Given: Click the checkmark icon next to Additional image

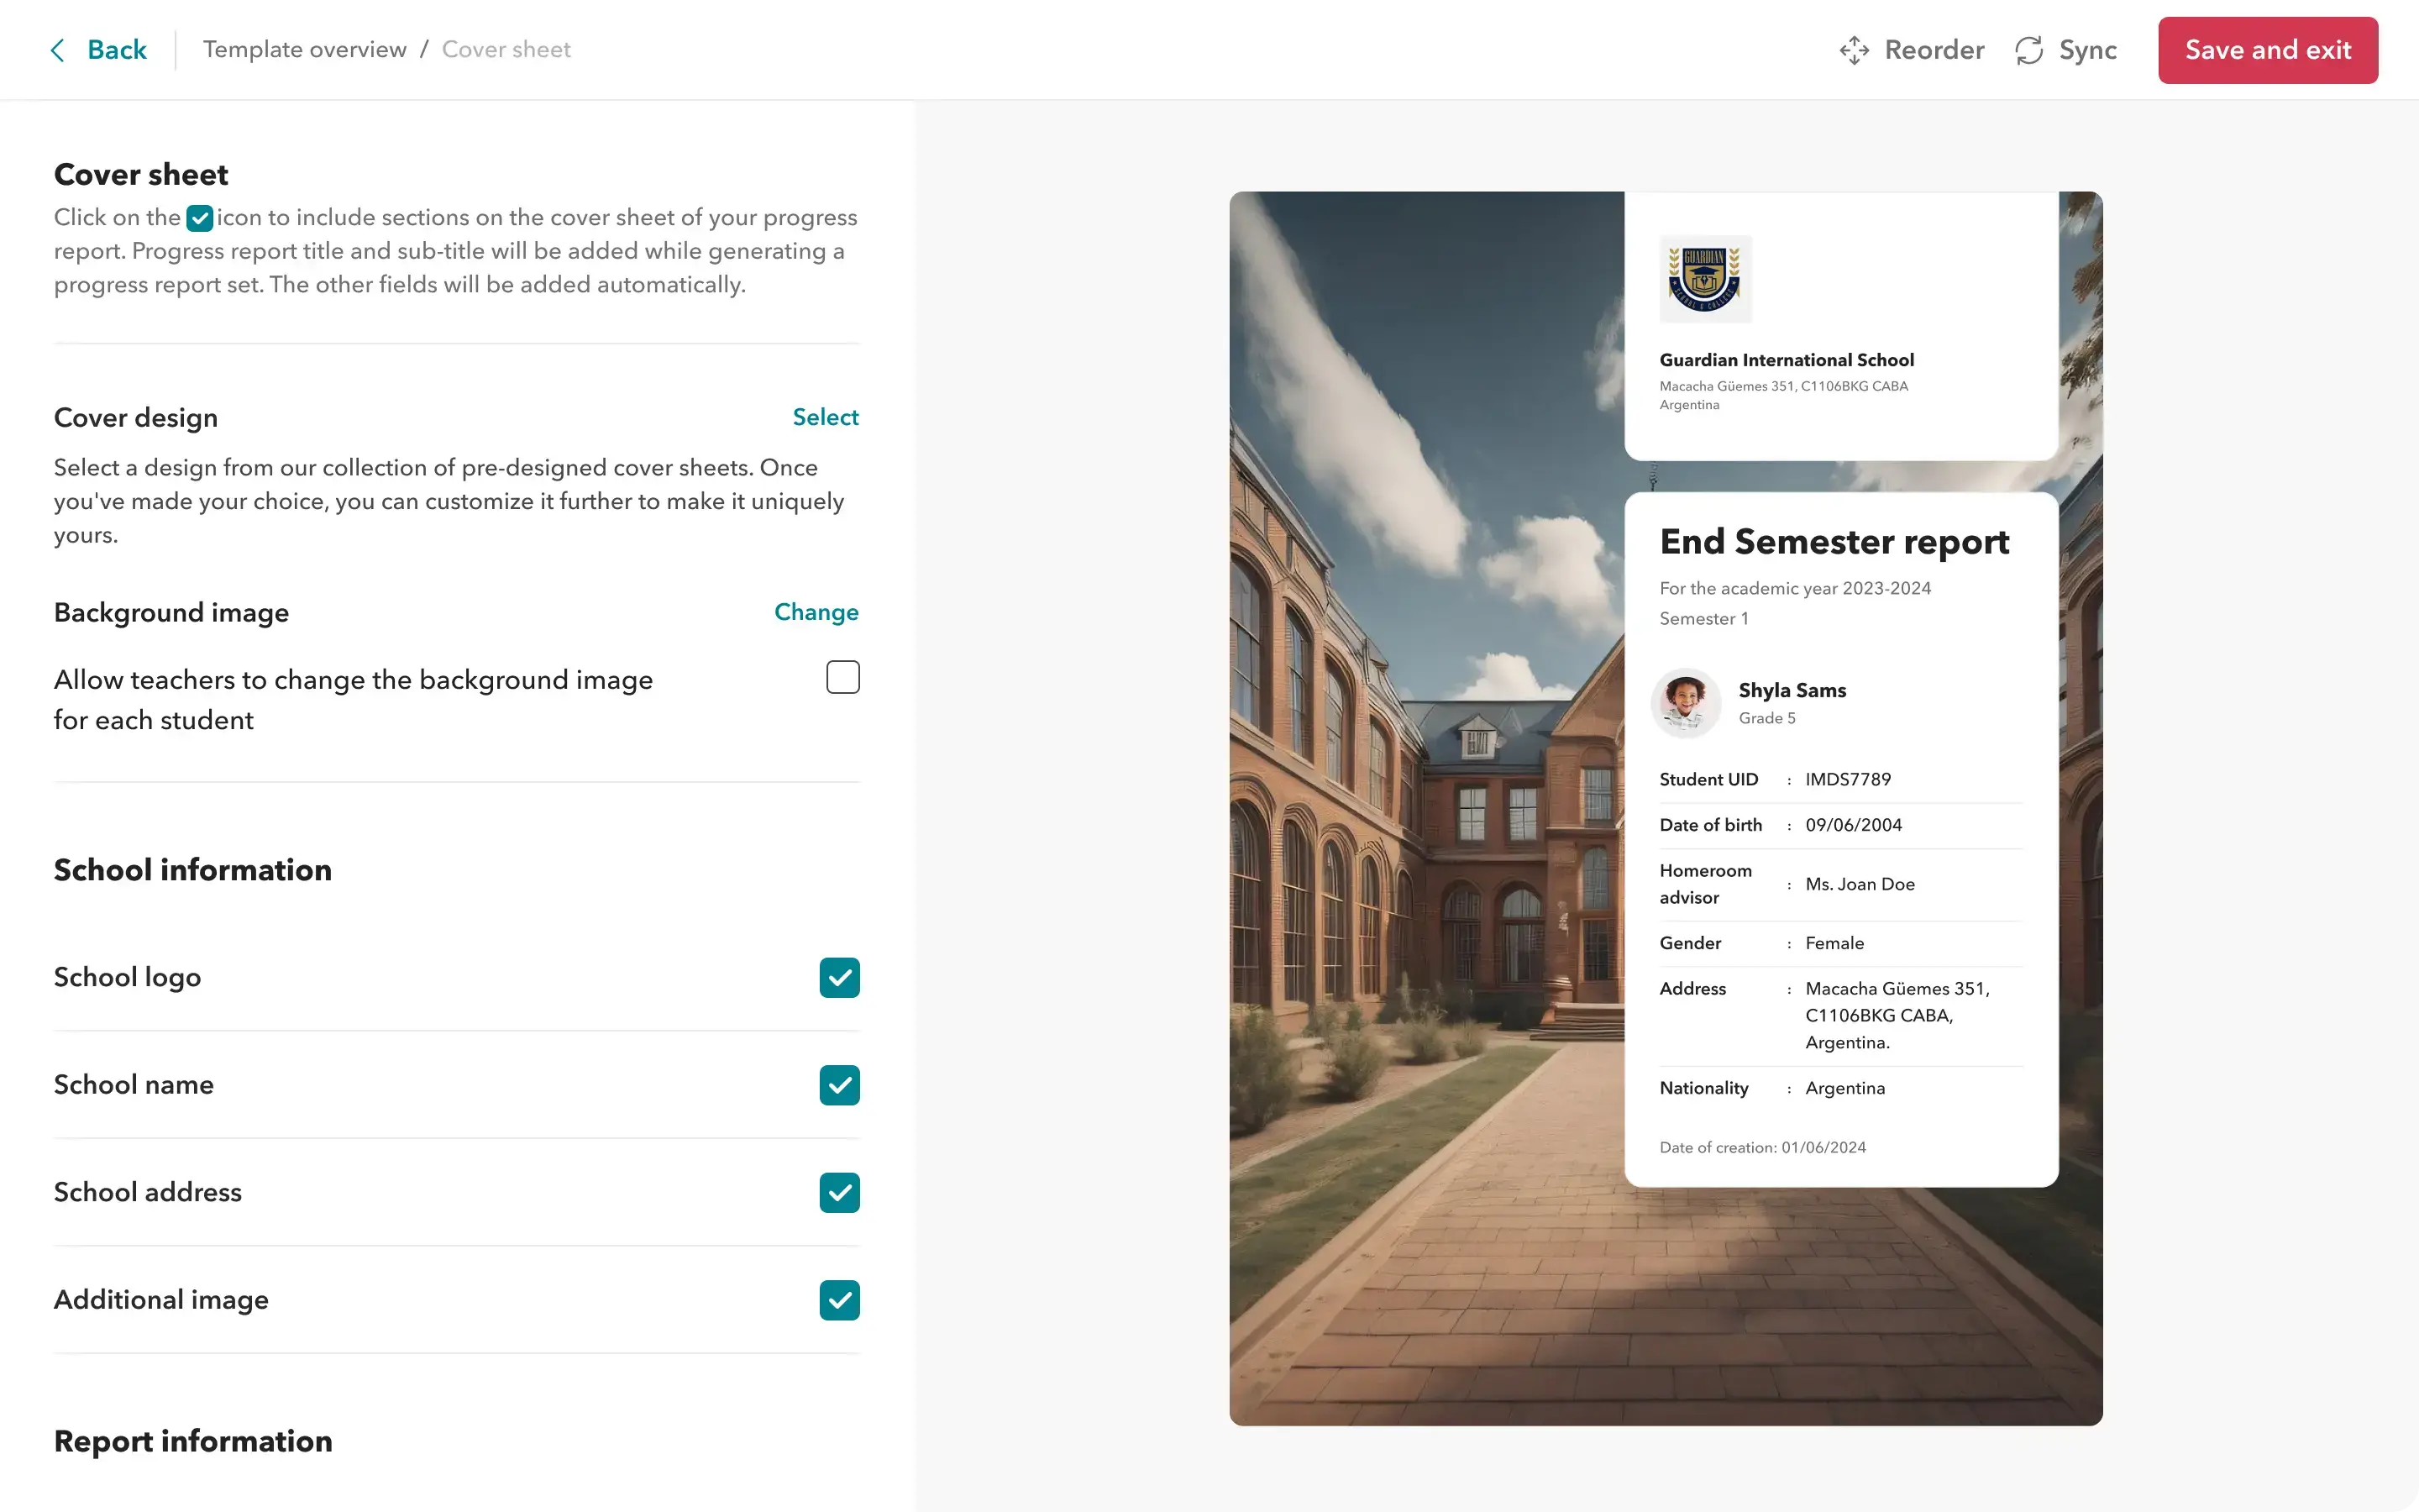Looking at the screenshot, I should pos(839,1299).
